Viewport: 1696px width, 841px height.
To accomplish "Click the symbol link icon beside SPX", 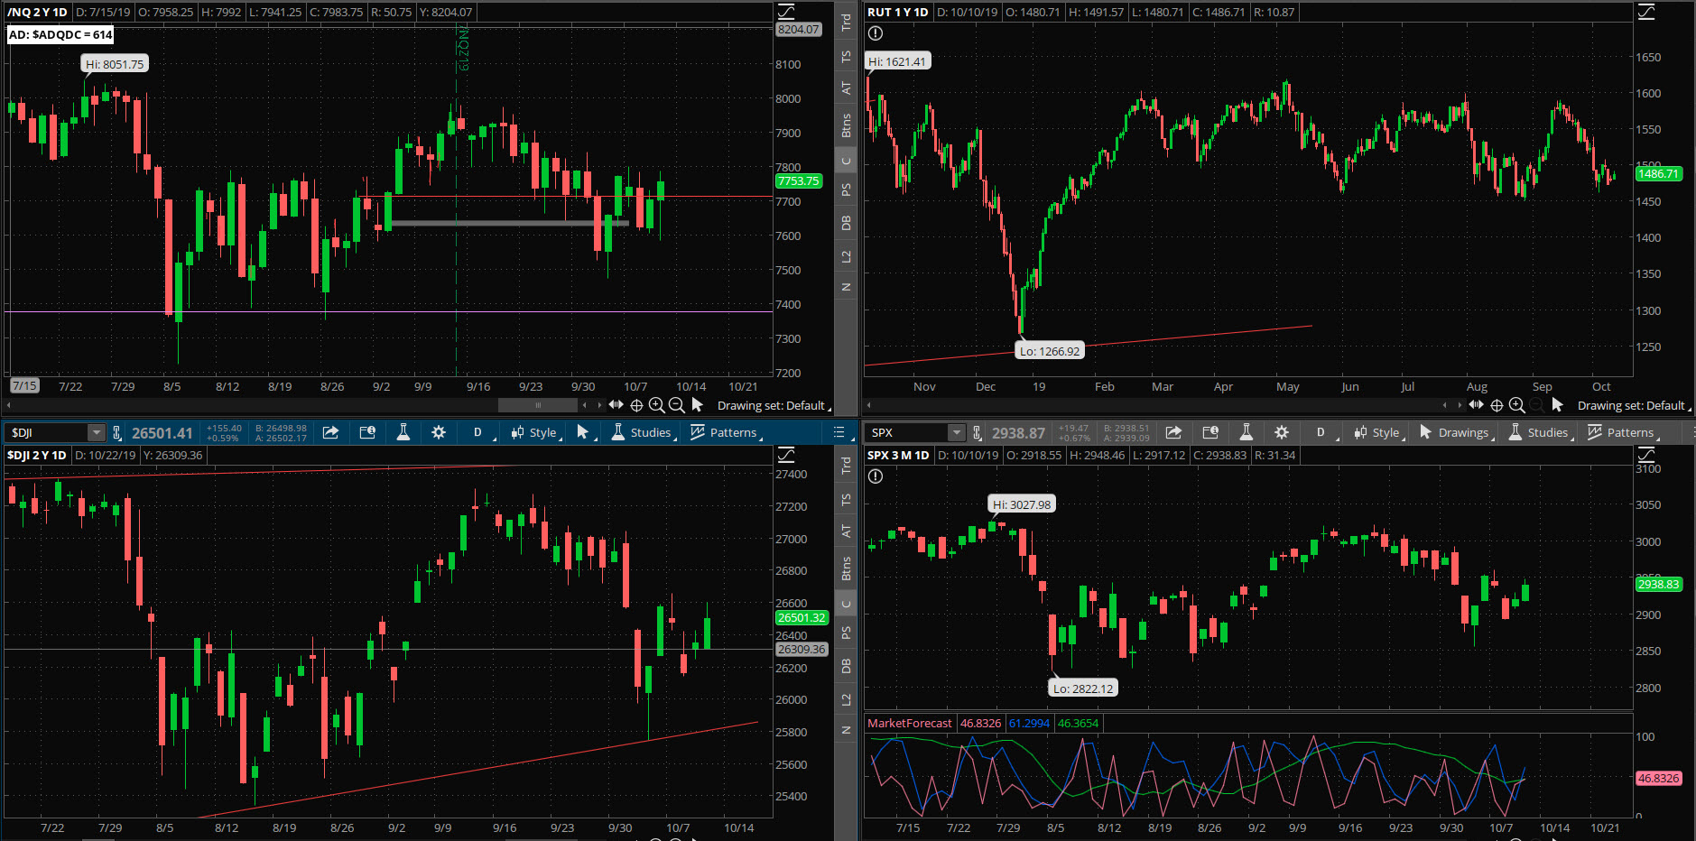I will point(977,433).
